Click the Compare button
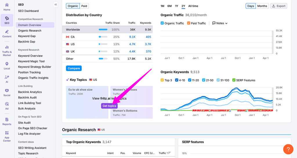Screen dimensions: 297x158 coord(74,68)
